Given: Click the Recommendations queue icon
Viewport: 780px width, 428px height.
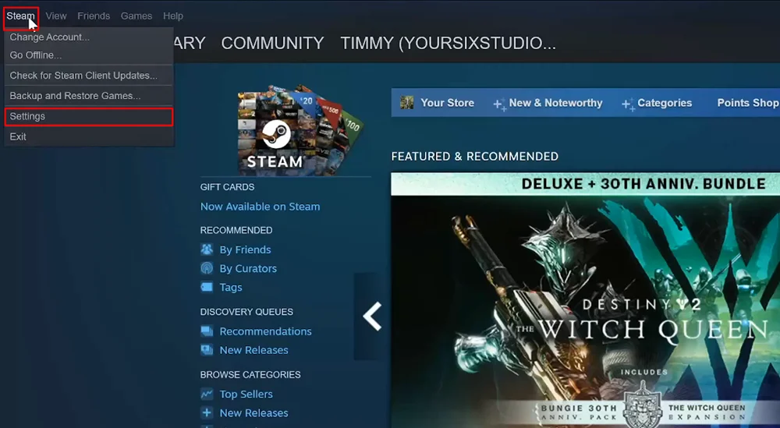Looking at the screenshot, I should click(x=207, y=331).
